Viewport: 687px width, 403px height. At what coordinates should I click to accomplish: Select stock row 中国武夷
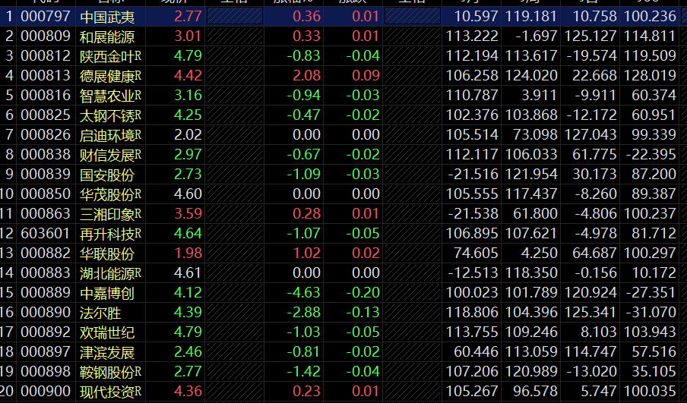tap(343, 17)
